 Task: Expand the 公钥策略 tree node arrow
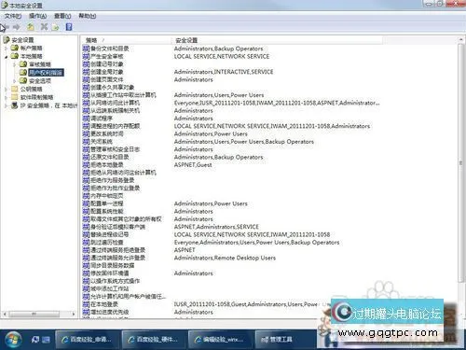(6, 90)
